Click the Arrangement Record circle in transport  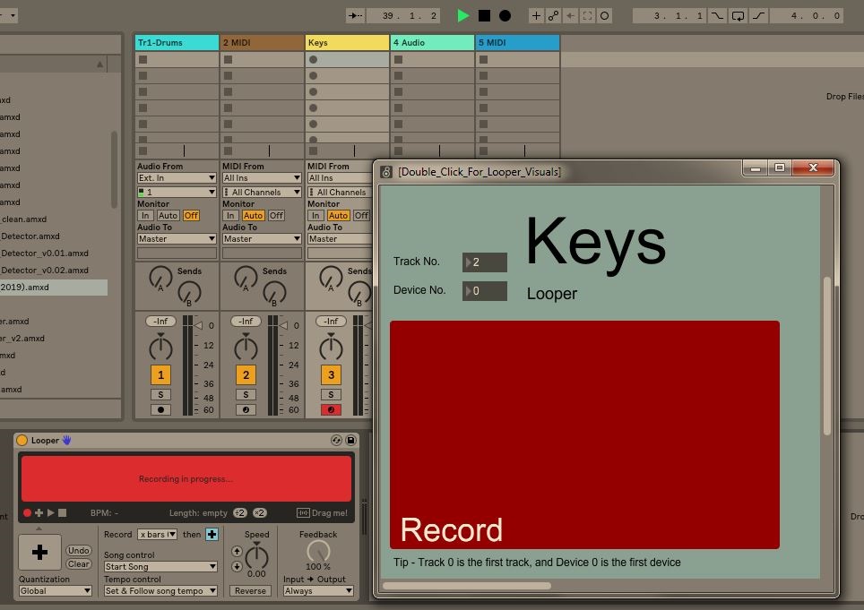pos(505,15)
